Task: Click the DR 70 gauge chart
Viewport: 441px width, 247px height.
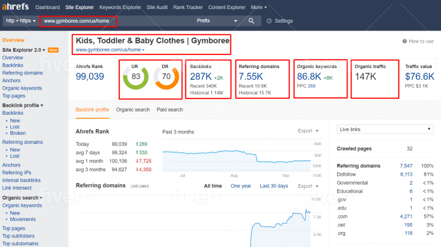Action: [166, 77]
